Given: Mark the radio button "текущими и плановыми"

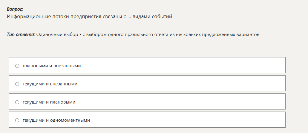Looking at the screenshot, I should 17,102.
